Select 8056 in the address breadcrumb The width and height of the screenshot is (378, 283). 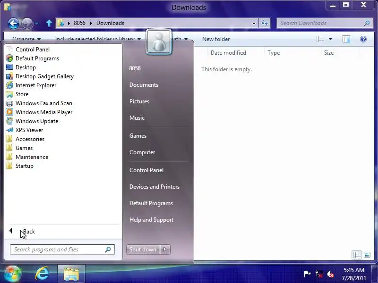coord(79,23)
